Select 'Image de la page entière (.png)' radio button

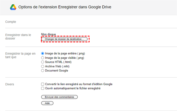pos(43,53)
